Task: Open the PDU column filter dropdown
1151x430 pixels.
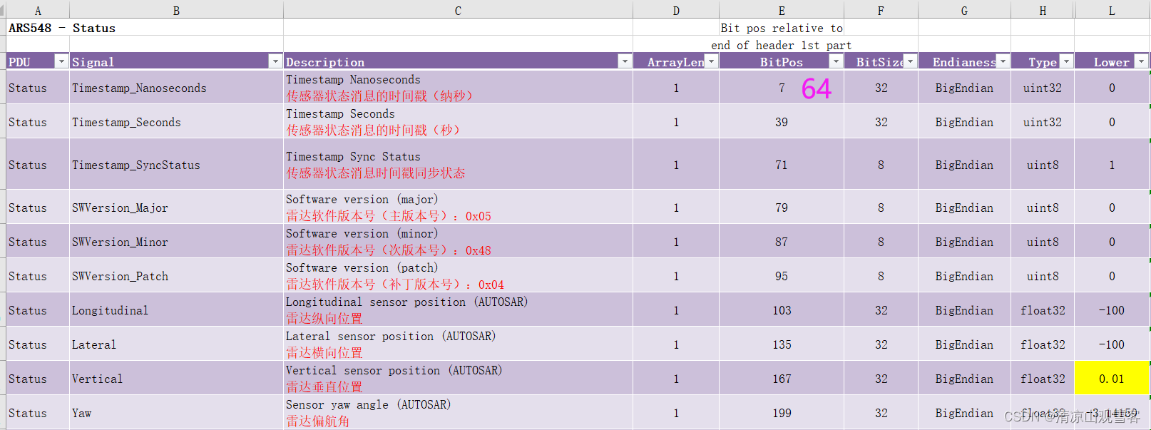Action: pos(61,61)
